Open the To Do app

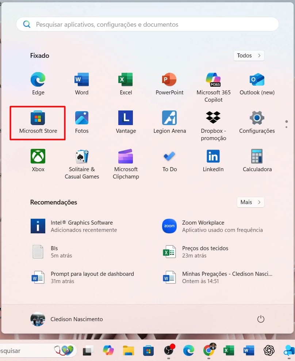[169, 161]
